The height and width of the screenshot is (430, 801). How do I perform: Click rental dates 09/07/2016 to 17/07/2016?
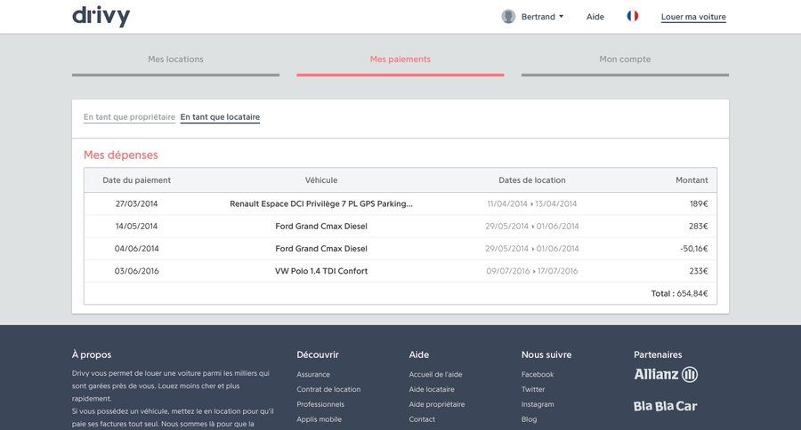tap(532, 271)
